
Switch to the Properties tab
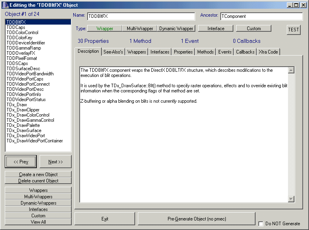click(x=183, y=52)
